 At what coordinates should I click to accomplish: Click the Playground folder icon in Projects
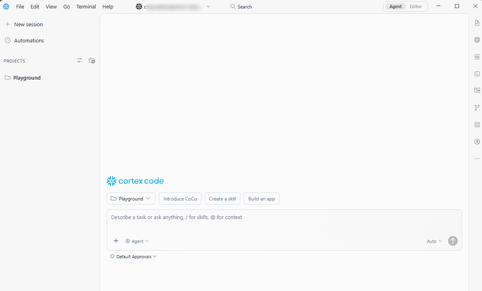coord(8,78)
